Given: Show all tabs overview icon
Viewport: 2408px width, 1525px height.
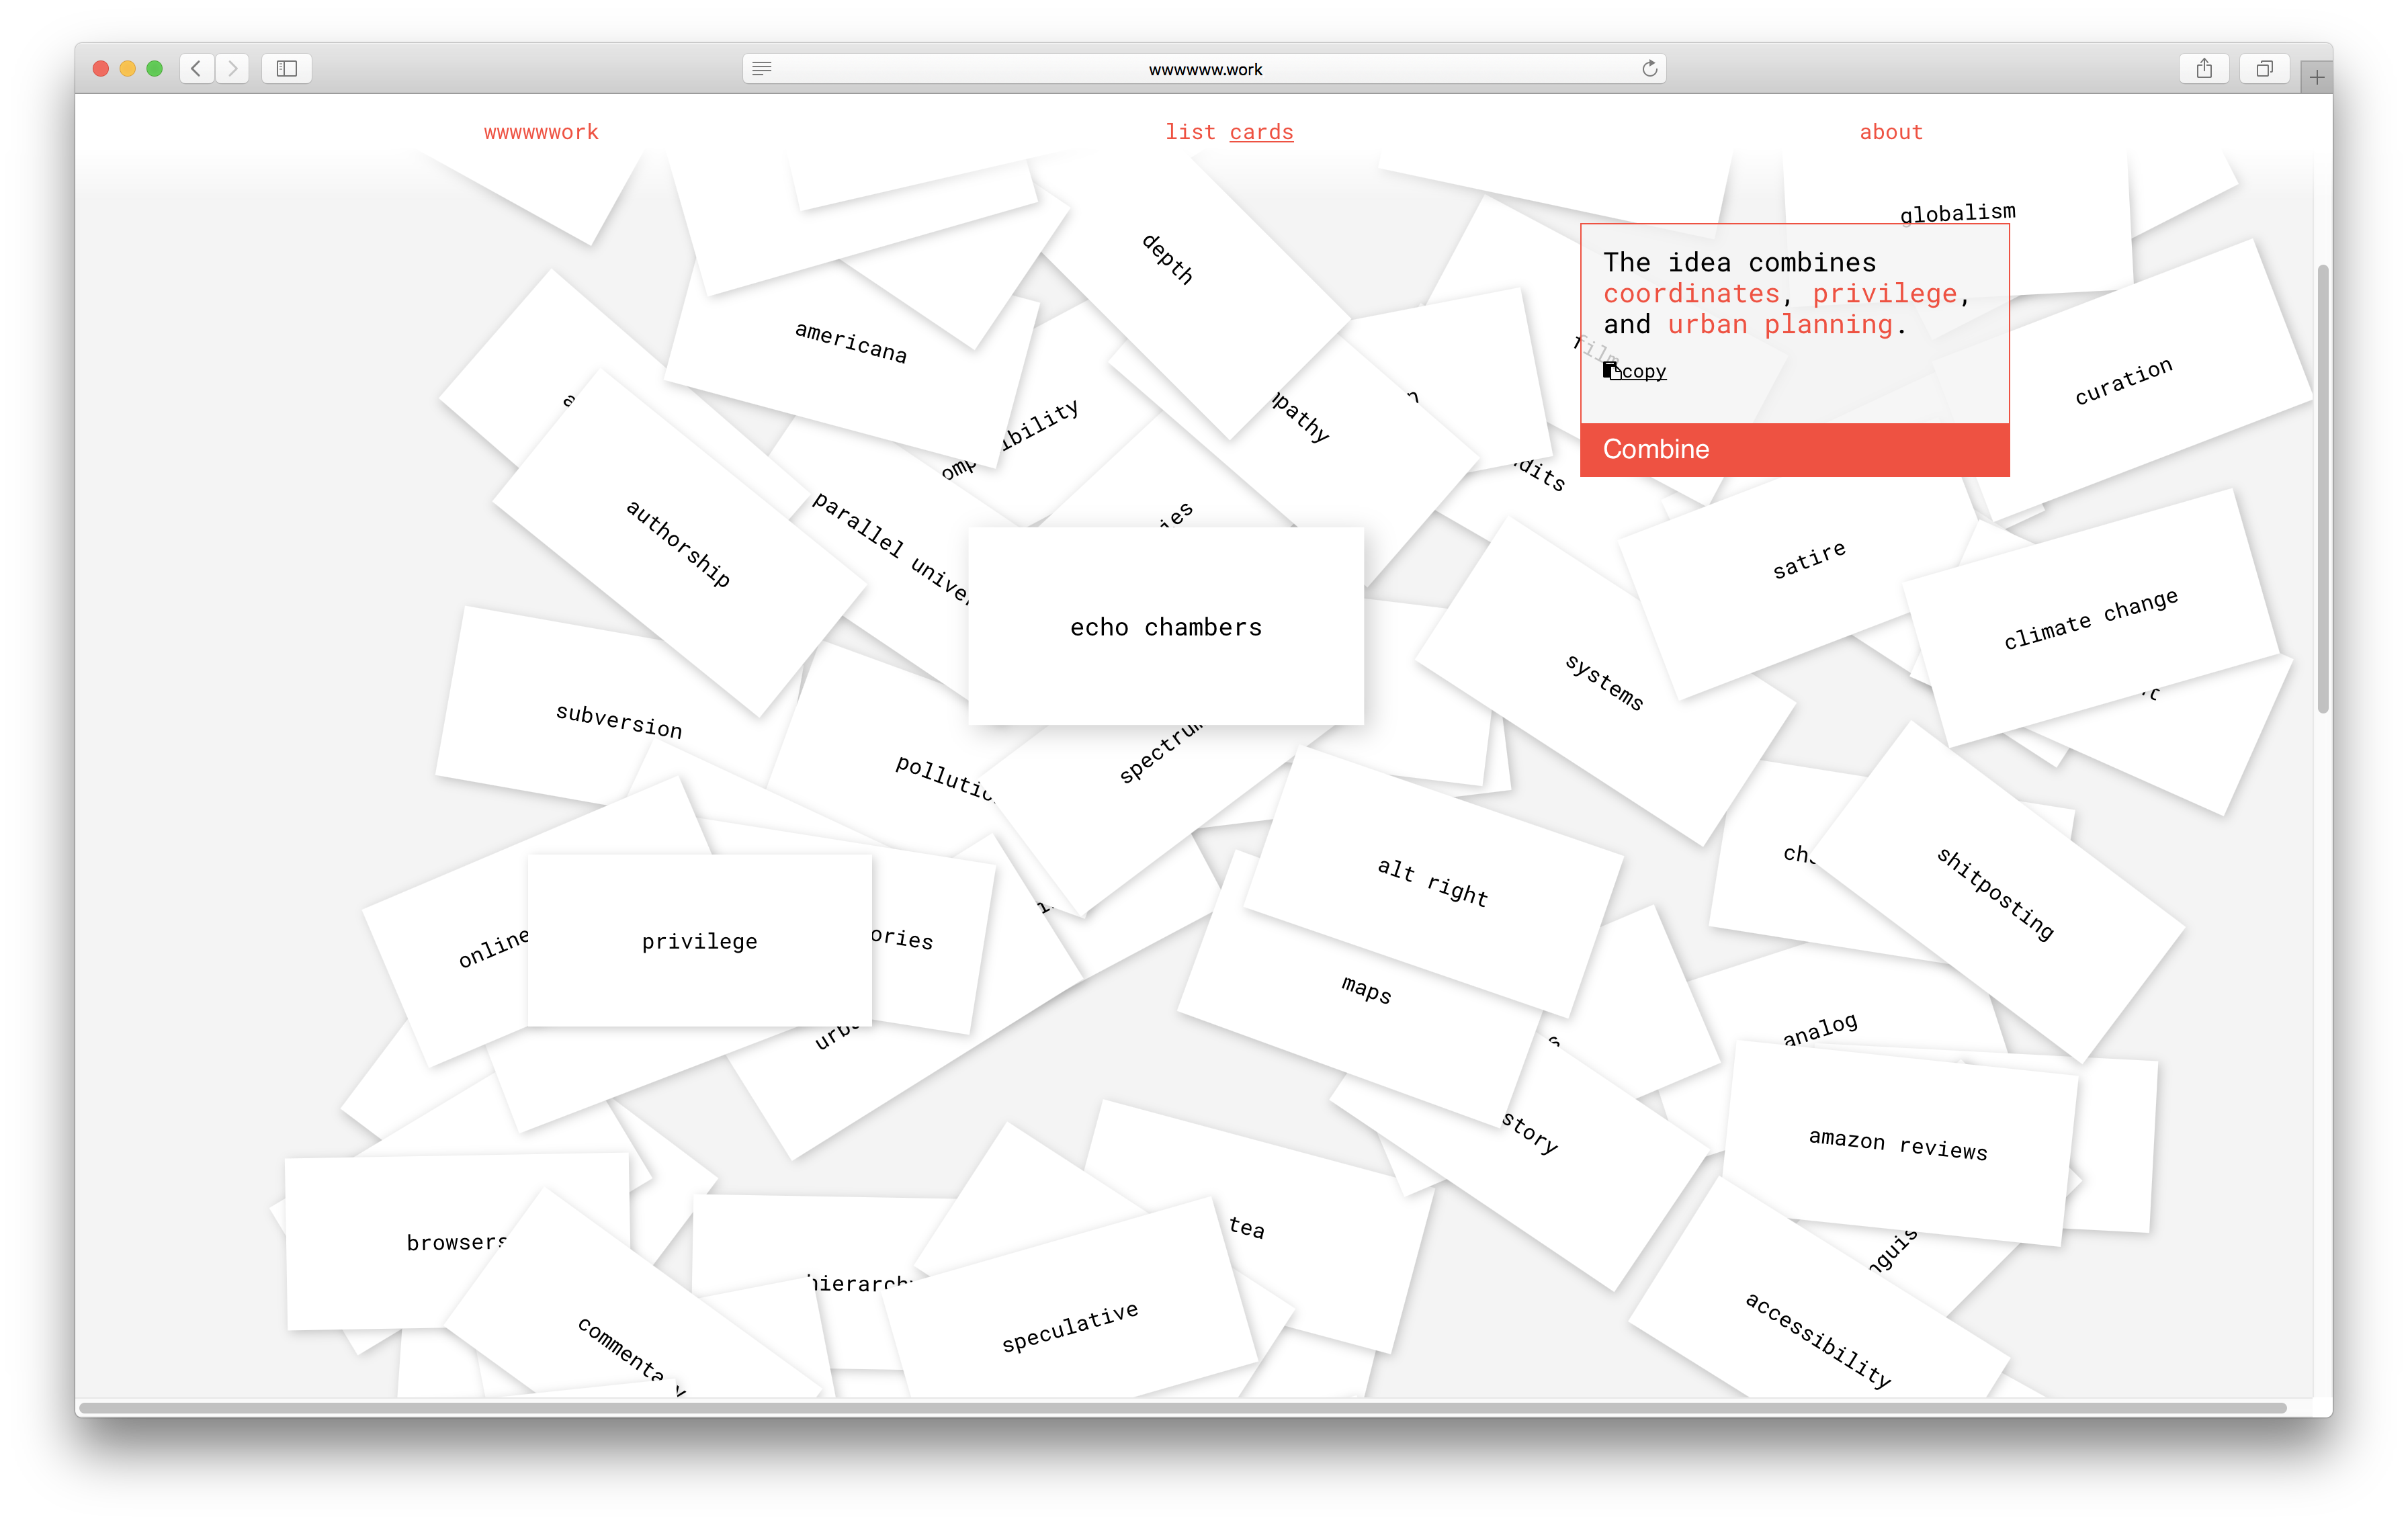Looking at the screenshot, I should [2264, 68].
